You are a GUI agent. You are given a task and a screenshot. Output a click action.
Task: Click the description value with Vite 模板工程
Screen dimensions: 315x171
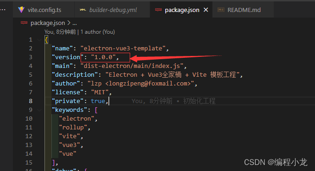172,75
